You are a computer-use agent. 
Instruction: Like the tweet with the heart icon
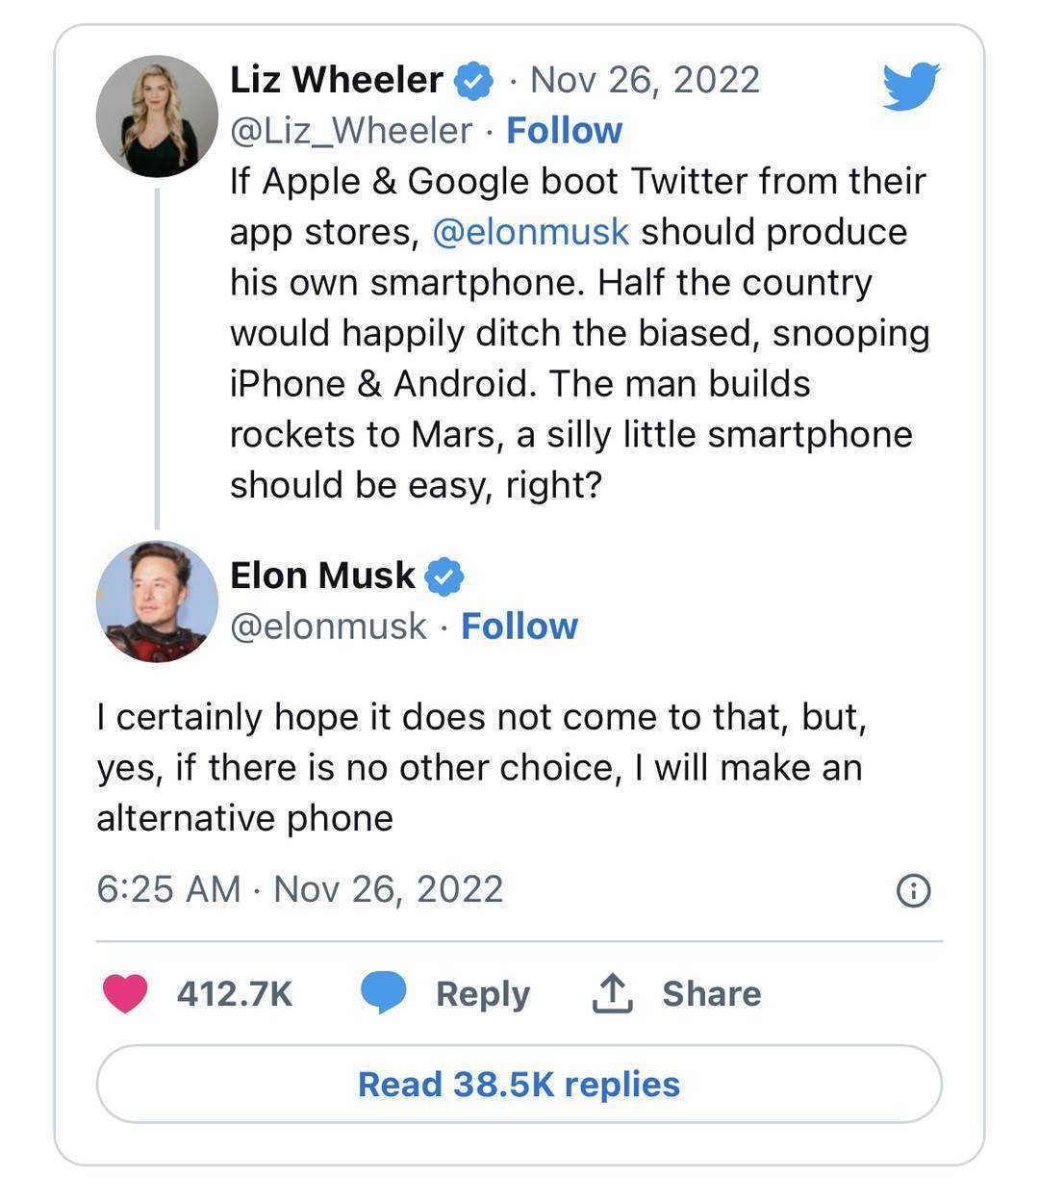pos(125,993)
